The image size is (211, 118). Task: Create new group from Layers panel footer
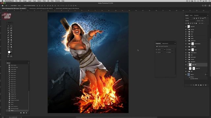click(x=201, y=85)
